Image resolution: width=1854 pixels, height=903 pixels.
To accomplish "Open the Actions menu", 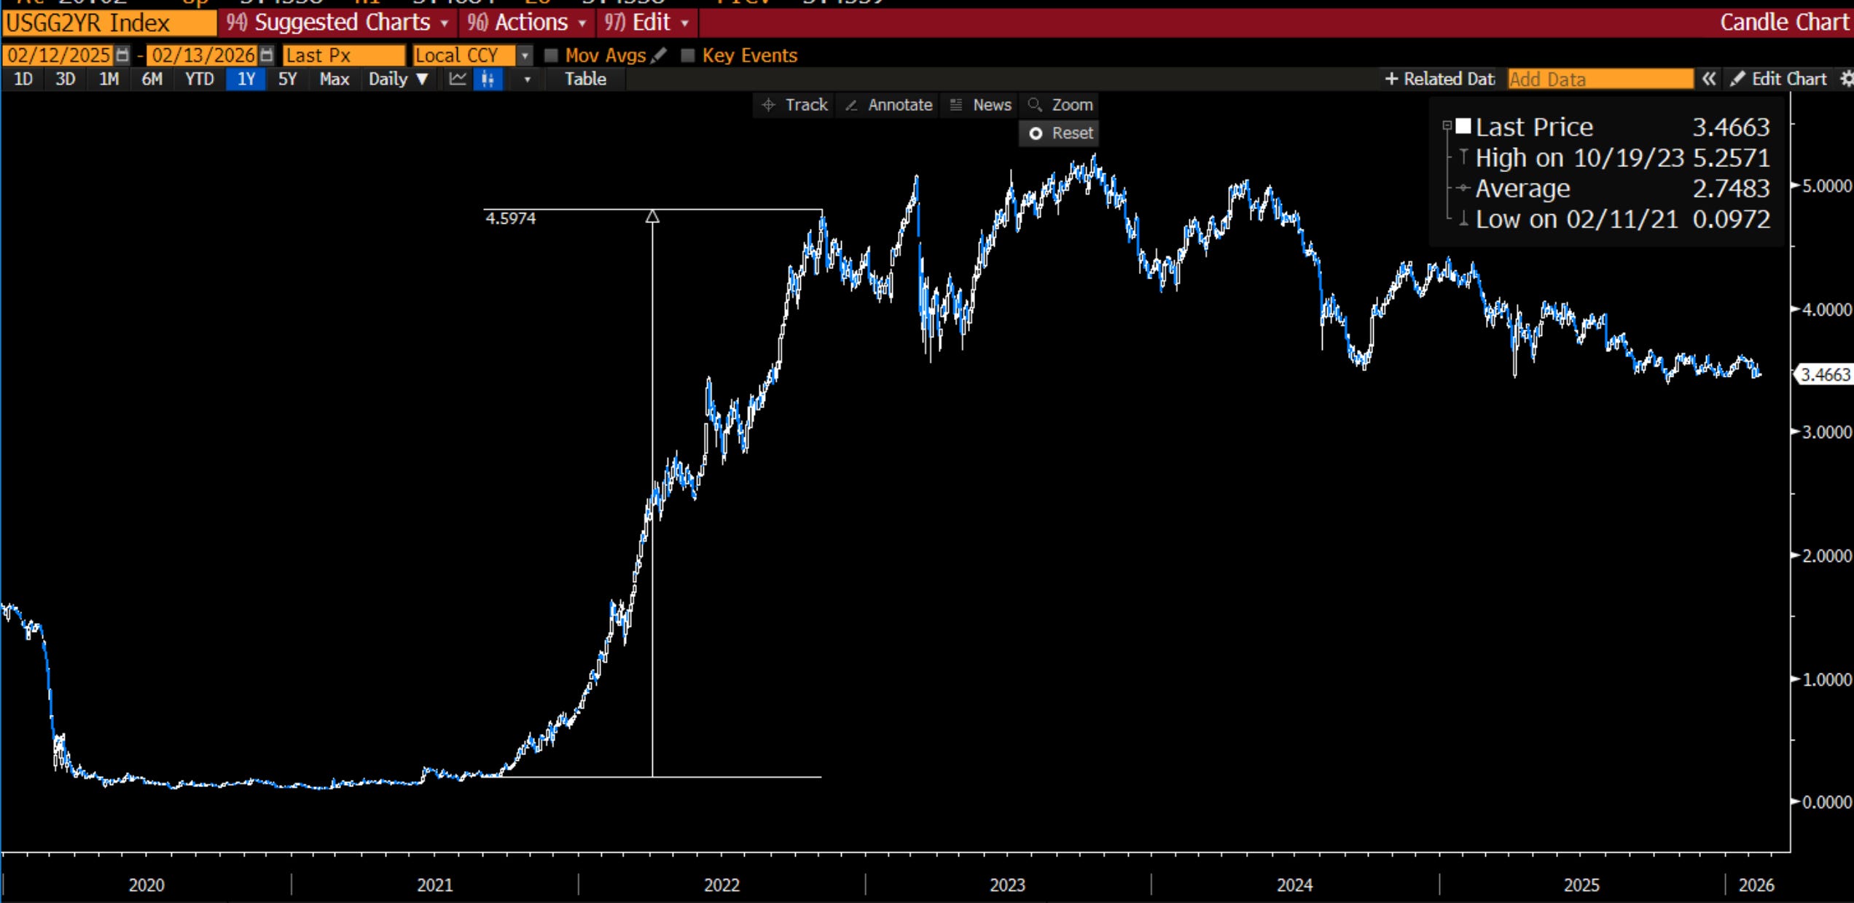I will tap(527, 23).
